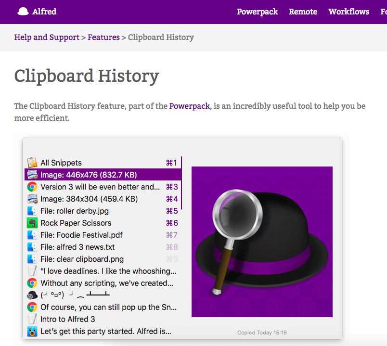Screen dimensions: 387x346
Task: Click the ⌘3 shortcut label
Action: pyautogui.click(x=172, y=187)
